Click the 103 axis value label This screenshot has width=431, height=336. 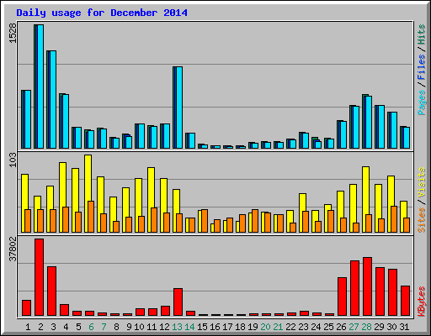point(13,160)
